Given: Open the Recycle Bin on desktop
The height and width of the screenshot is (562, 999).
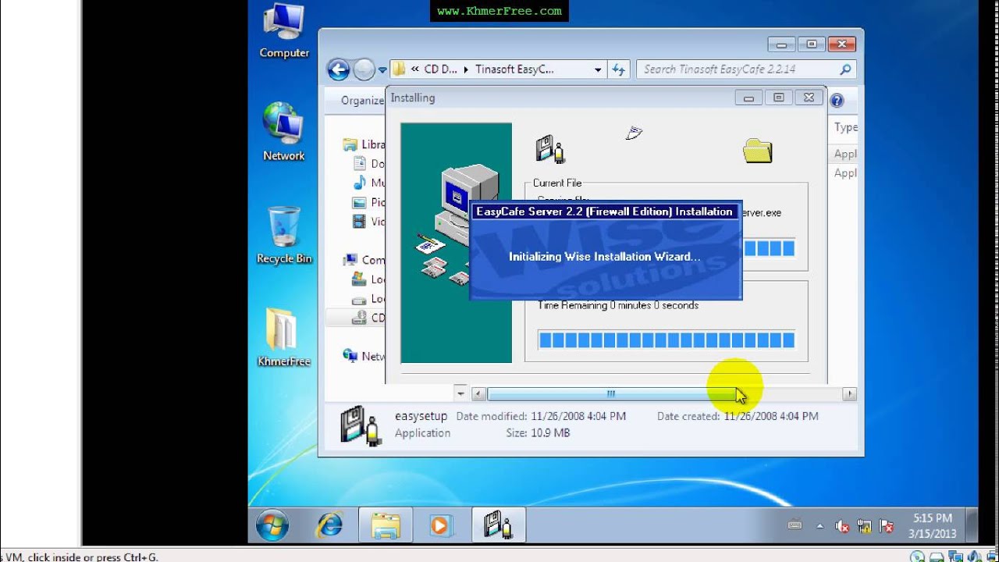Looking at the screenshot, I should click(x=284, y=235).
